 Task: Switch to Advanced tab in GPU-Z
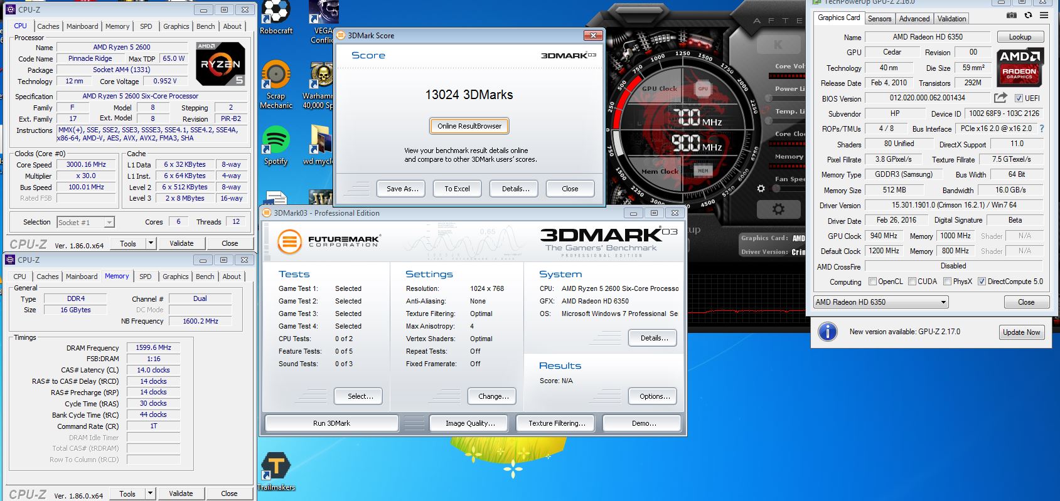tap(914, 19)
